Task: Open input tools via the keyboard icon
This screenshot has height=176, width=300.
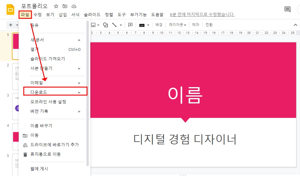Action: click(142, 25)
